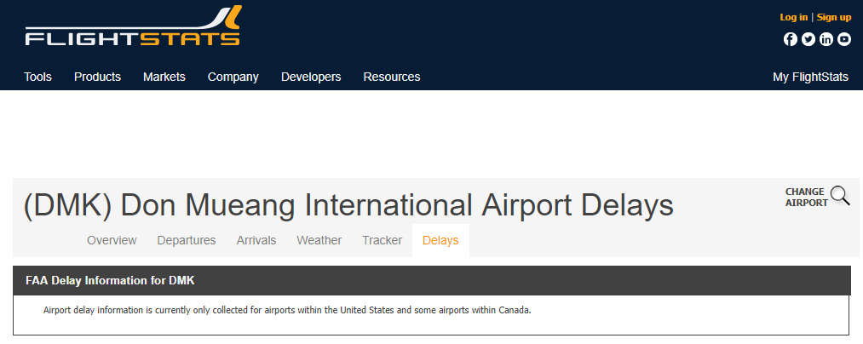Click the Change Airport magnifier icon
The width and height of the screenshot is (863, 344).
[841, 196]
